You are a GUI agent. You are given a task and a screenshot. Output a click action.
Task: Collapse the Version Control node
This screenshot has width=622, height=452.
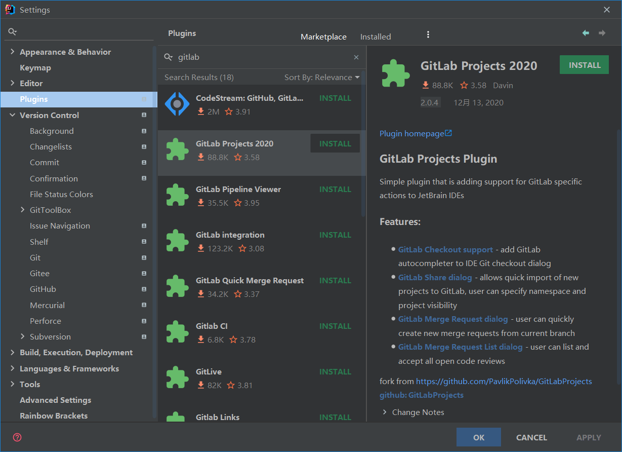12,115
